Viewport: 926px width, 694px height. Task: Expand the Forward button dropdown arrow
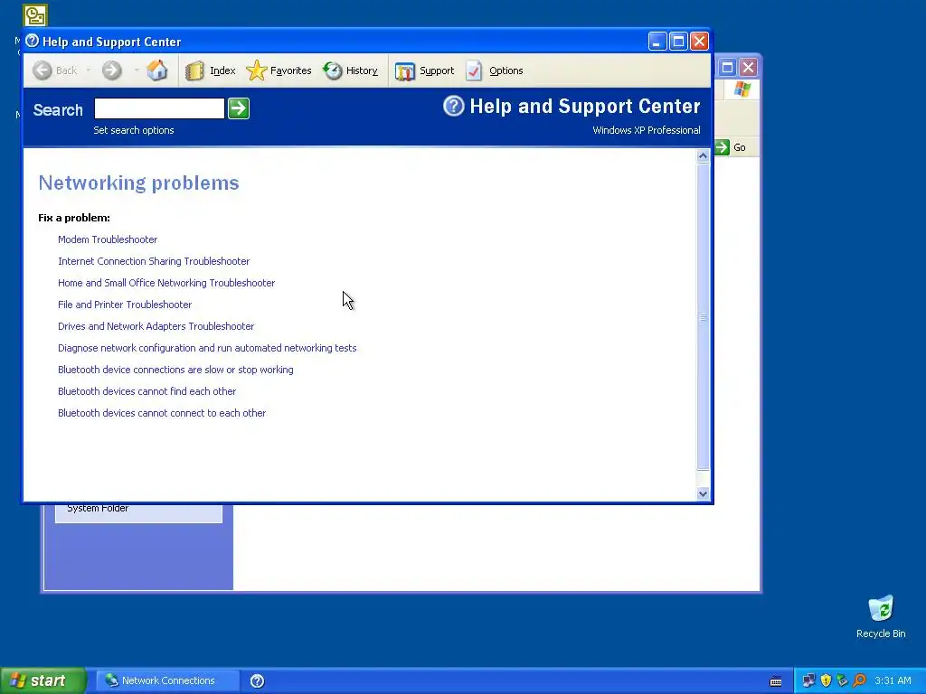137,70
